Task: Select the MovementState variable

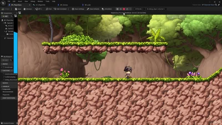Action: pyautogui.click(x=8, y=92)
